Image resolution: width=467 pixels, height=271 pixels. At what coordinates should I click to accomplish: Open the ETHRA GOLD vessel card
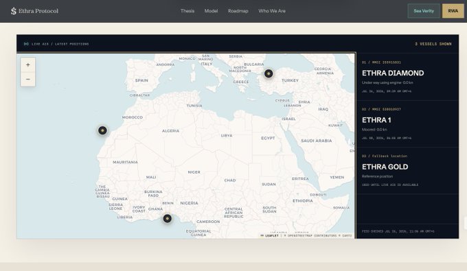[x=408, y=171]
